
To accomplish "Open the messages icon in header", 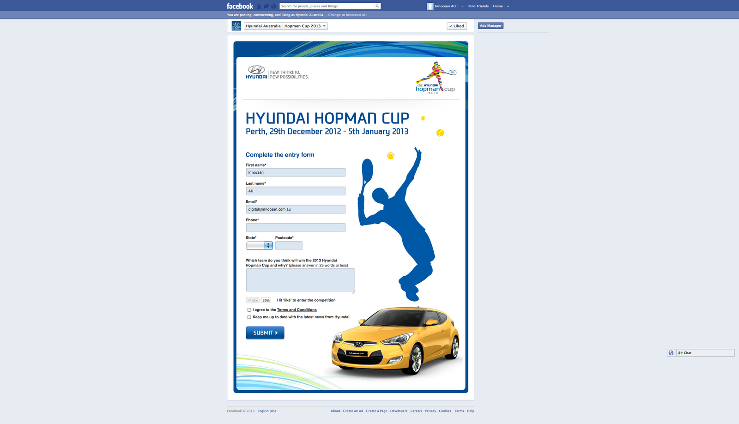I will [x=266, y=6].
